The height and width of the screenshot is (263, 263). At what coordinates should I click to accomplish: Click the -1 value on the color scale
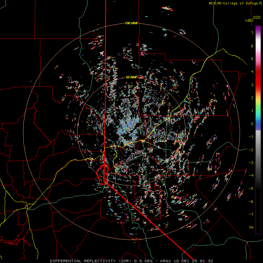pyautogui.click(x=251, y=137)
